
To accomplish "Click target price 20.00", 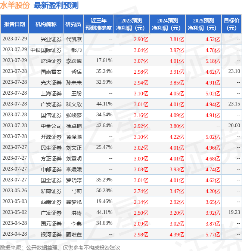I will pyautogui.click(x=234, y=126).
